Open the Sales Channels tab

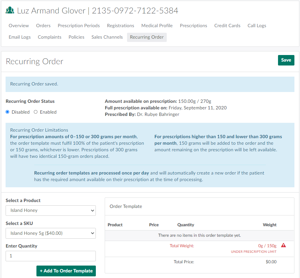pos(107,37)
